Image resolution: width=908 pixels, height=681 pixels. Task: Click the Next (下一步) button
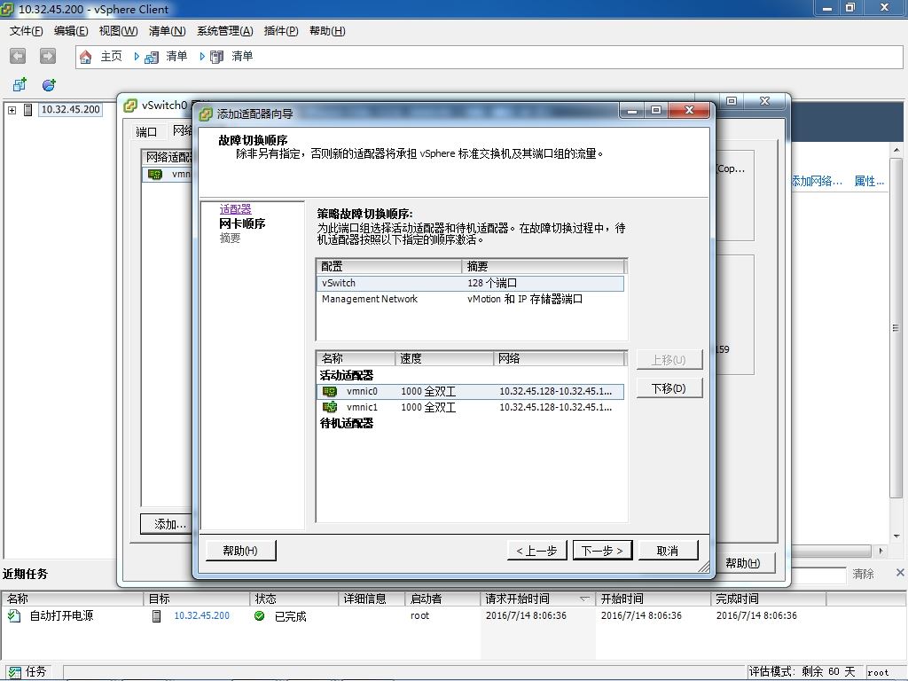point(602,551)
